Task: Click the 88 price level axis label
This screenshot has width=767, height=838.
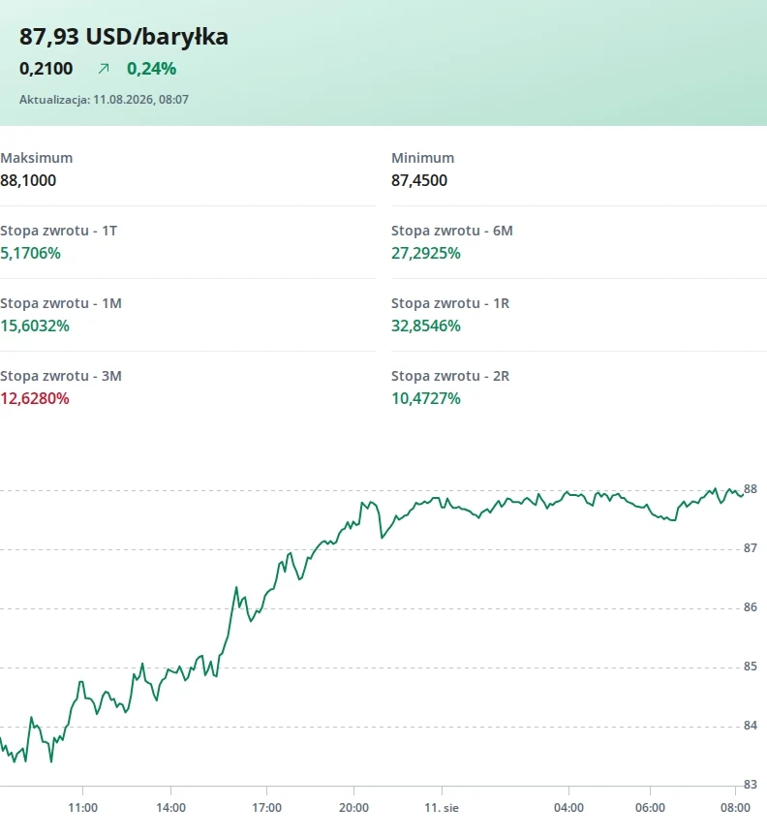Action: (751, 489)
